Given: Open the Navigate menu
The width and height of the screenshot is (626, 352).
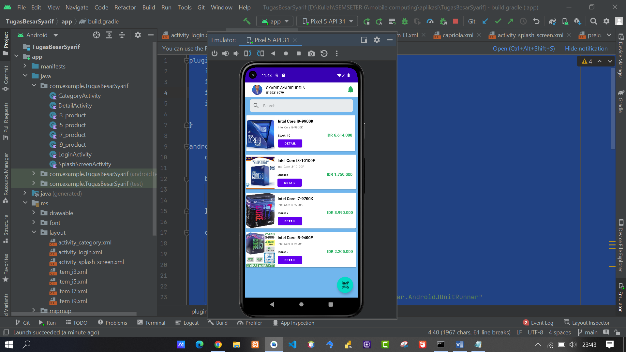Looking at the screenshot, I should pos(77,7).
